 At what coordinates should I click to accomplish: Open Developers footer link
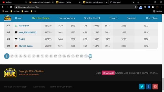39,87
